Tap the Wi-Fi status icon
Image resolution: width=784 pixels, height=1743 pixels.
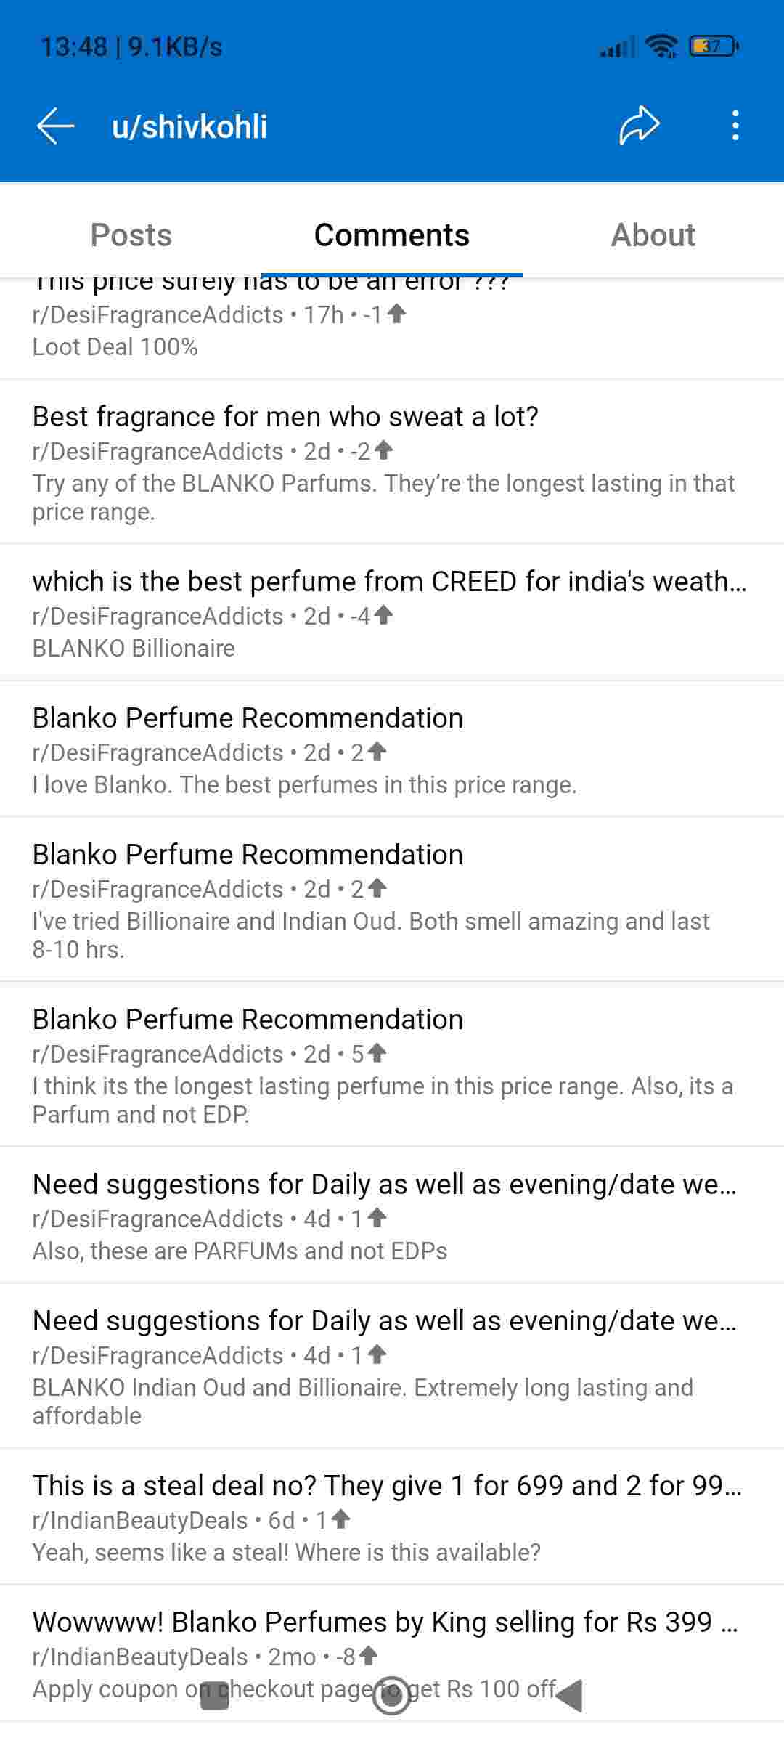click(661, 47)
